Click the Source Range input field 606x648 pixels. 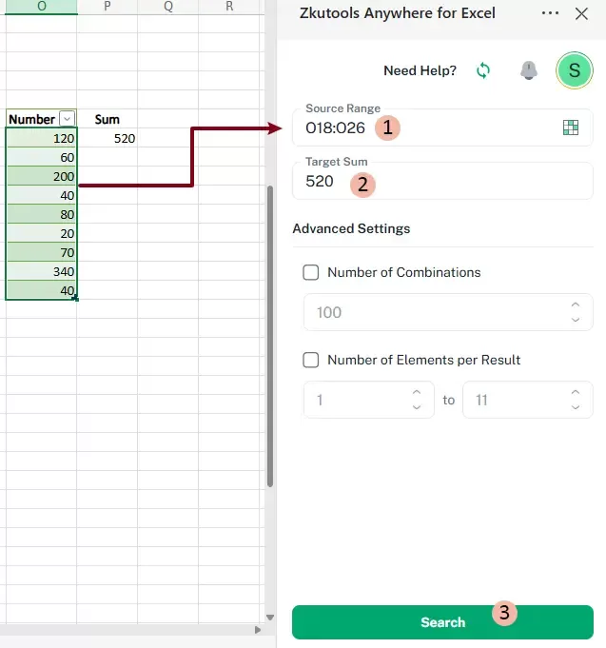(442, 128)
